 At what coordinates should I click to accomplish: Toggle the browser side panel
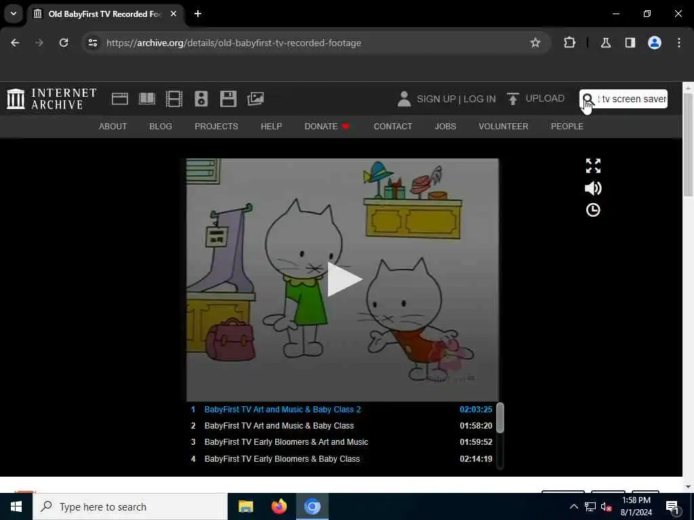point(630,43)
